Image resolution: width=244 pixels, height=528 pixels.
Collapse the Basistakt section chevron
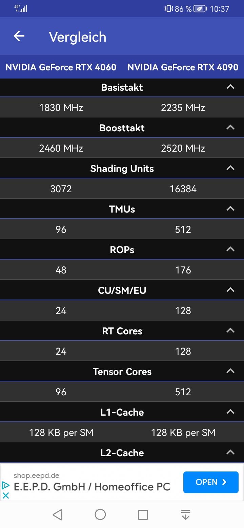coord(230,87)
